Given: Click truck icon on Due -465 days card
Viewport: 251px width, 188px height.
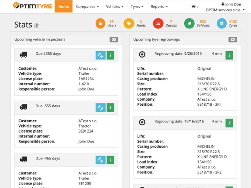Looking at the screenshot, I should click(x=23, y=160).
